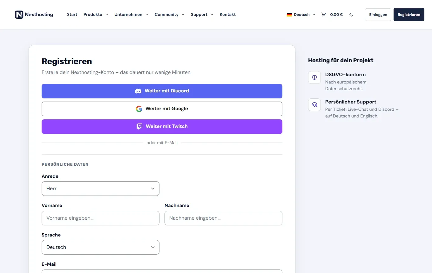432x273 pixels.
Task: Click the Nexthosting brand name text
Action: point(39,15)
